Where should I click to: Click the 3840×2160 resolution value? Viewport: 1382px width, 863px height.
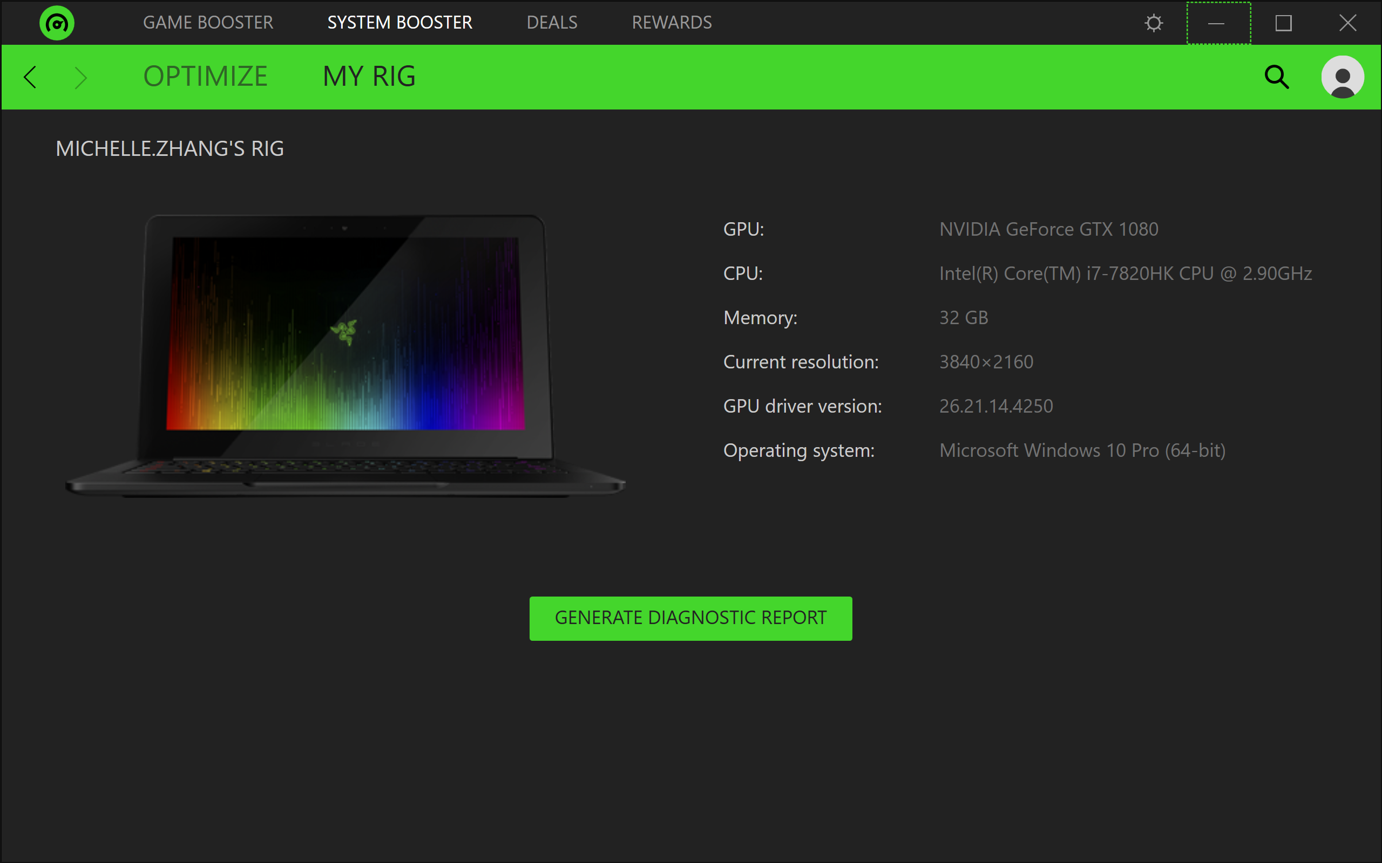986,362
